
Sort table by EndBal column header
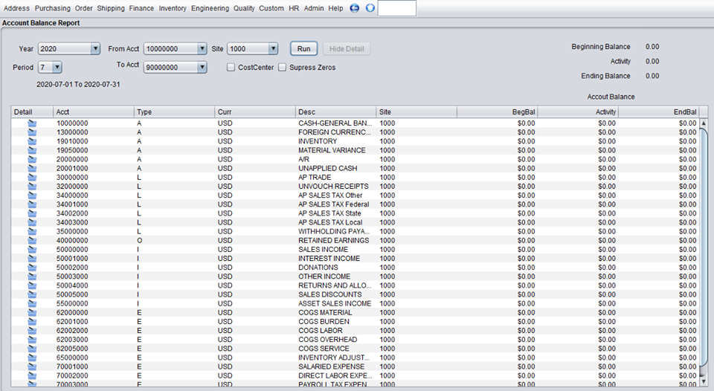tap(658, 112)
